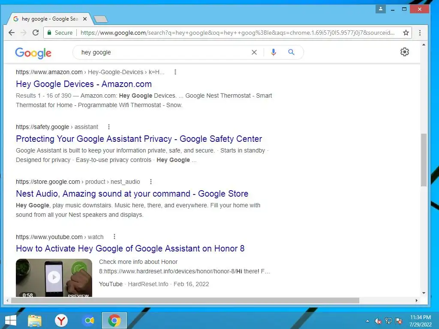
Task: View the green Secure lock site info
Action: 60,33
